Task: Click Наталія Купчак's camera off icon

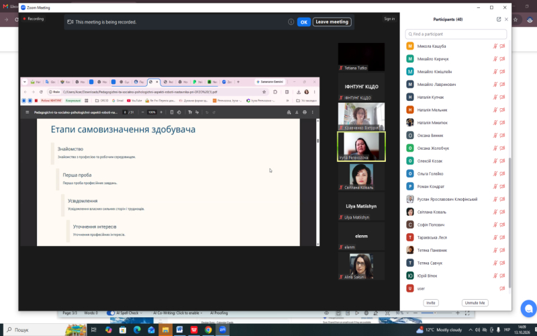Action: click(502, 97)
